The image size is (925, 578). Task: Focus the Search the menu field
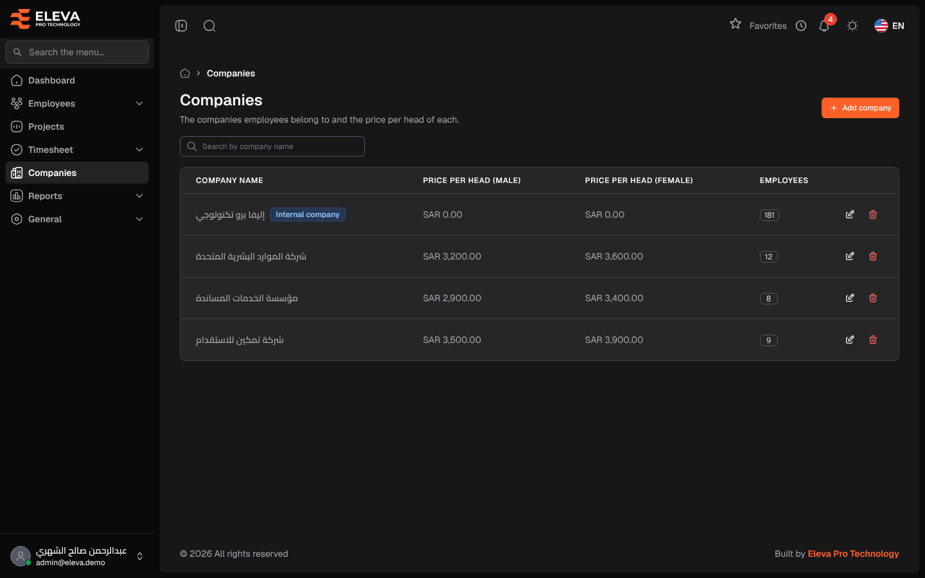(x=77, y=52)
